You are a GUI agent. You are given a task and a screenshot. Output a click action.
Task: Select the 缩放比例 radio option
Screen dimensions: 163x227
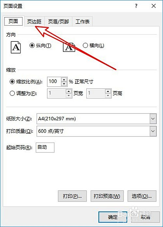pos(12,82)
